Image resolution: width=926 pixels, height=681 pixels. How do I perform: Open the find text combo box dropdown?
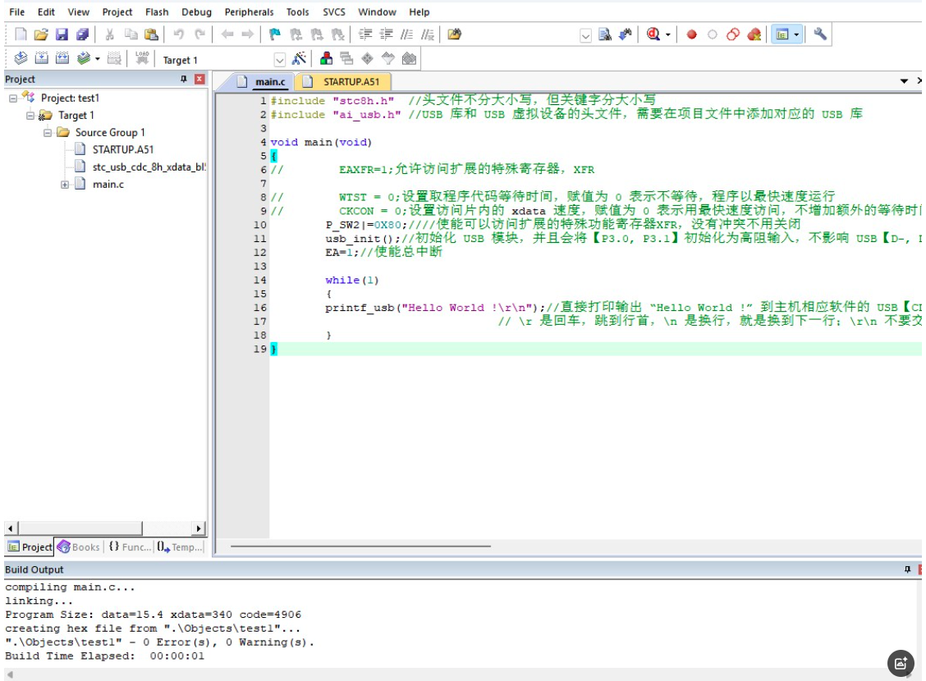click(585, 35)
